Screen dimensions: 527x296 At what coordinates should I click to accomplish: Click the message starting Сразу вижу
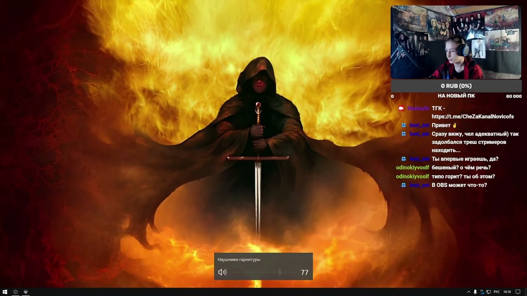click(475, 142)
